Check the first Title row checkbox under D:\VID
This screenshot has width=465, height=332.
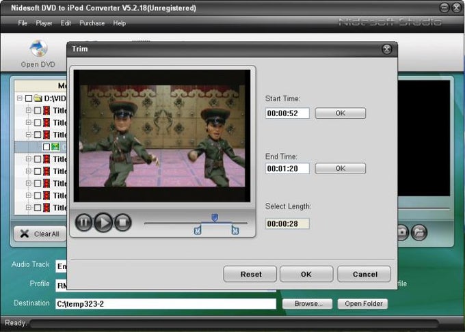[x=38, y=111]
